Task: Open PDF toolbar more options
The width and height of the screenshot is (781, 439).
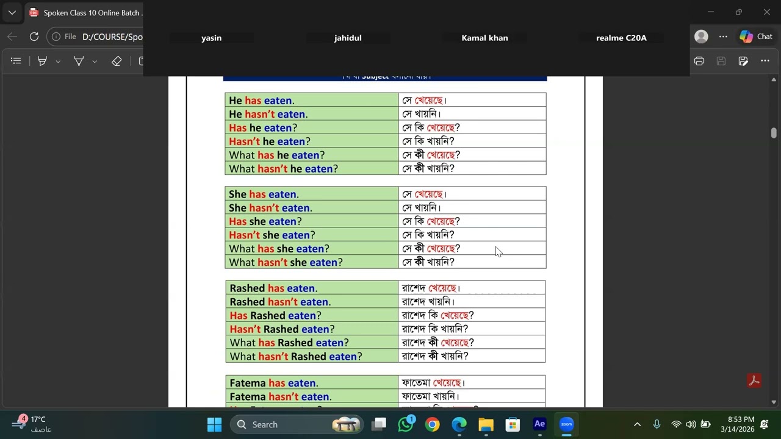Action: tap(765, 61)
